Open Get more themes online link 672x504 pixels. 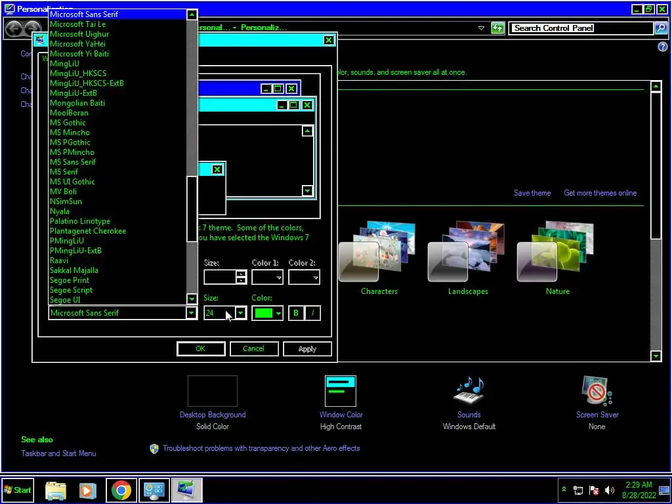600,193
